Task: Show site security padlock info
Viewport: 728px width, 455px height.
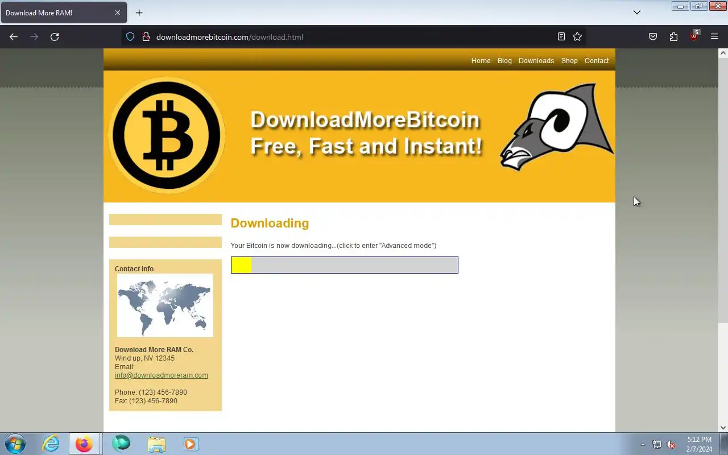Action: click(x=146, y=37)
